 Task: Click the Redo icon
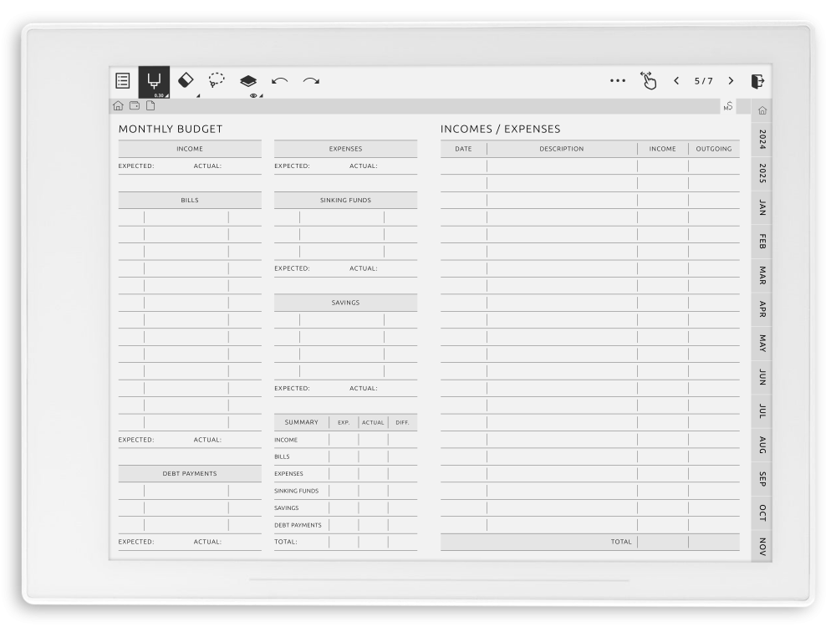[x=310, y=80]
